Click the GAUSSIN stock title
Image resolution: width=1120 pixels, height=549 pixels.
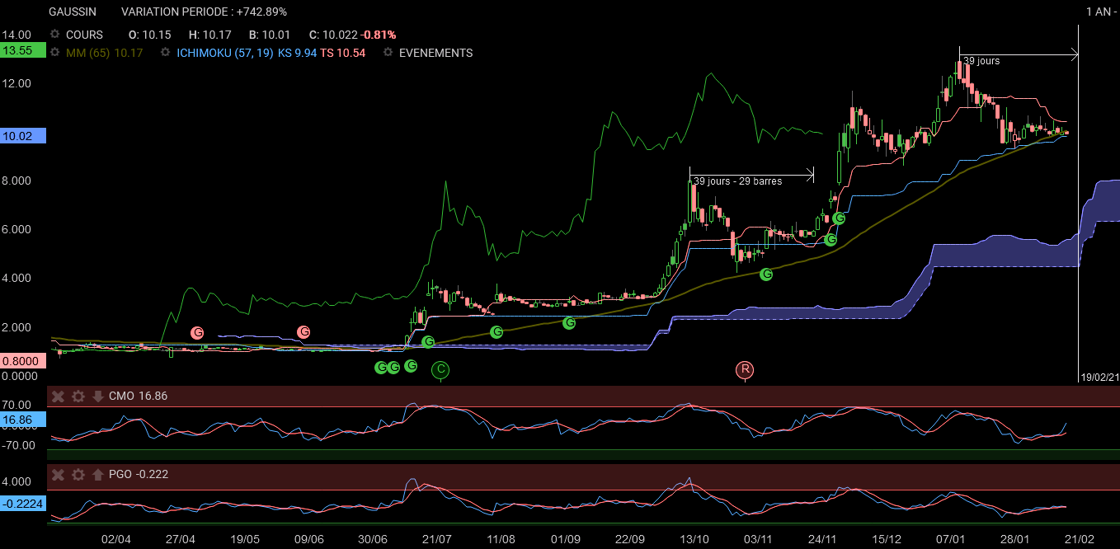(73, 12)
